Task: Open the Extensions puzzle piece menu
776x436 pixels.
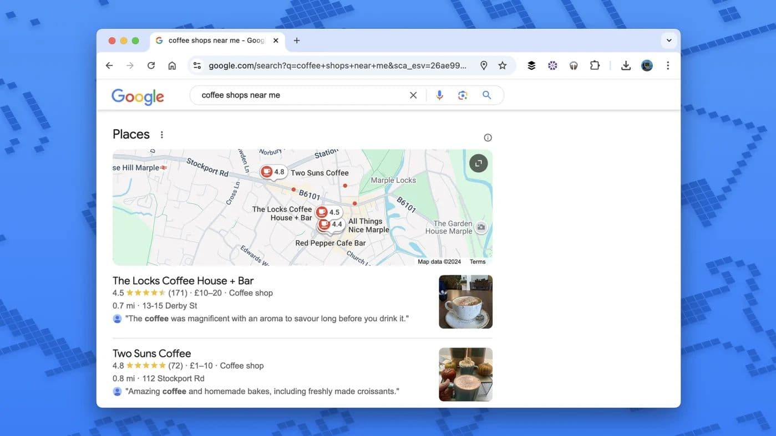Action: 595,65
